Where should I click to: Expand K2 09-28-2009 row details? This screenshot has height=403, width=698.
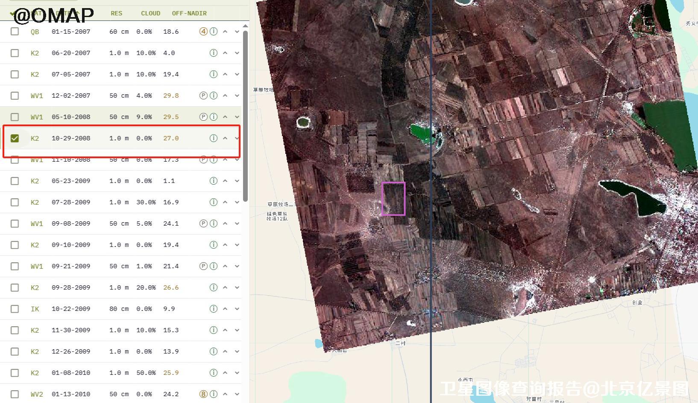(x=237, y=287)
